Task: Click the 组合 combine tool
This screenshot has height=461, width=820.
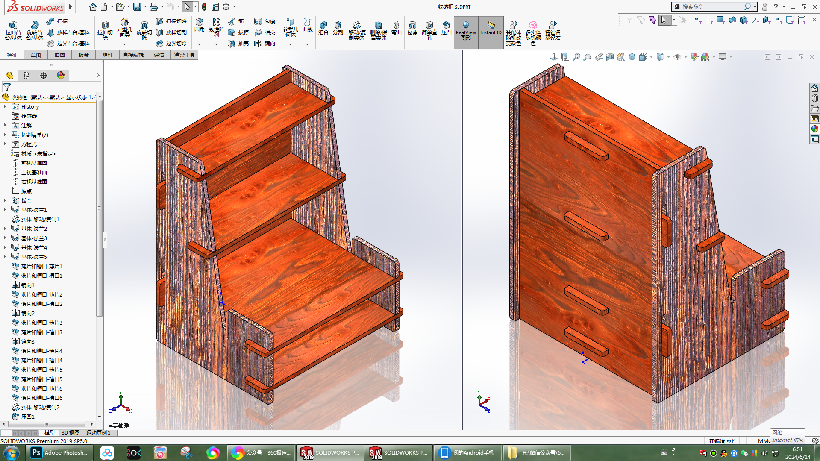Action: tap(323, 28)
